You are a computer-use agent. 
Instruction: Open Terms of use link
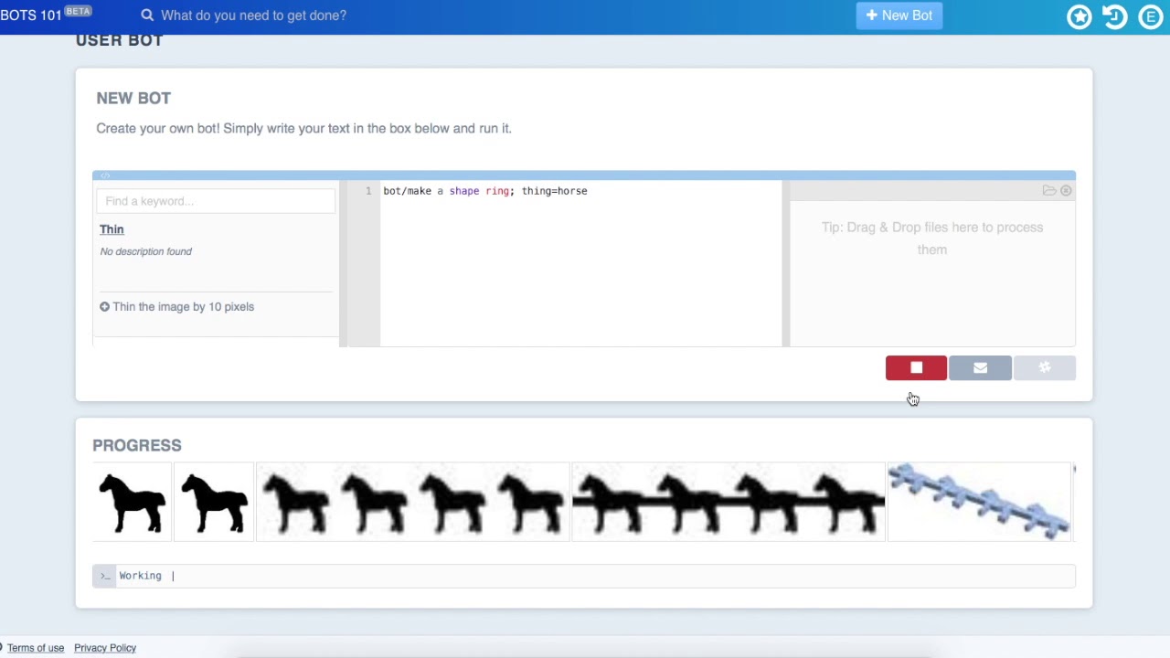coord(36,648)
